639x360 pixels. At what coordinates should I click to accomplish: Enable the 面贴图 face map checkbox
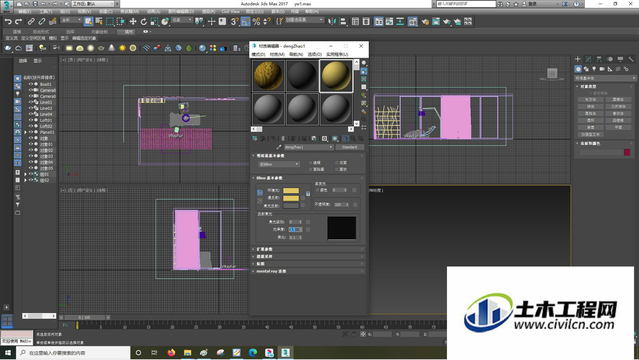311,169
